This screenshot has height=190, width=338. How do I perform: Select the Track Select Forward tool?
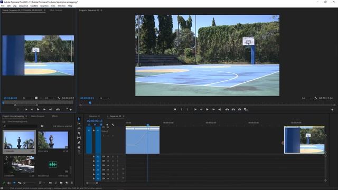[79, 123]
